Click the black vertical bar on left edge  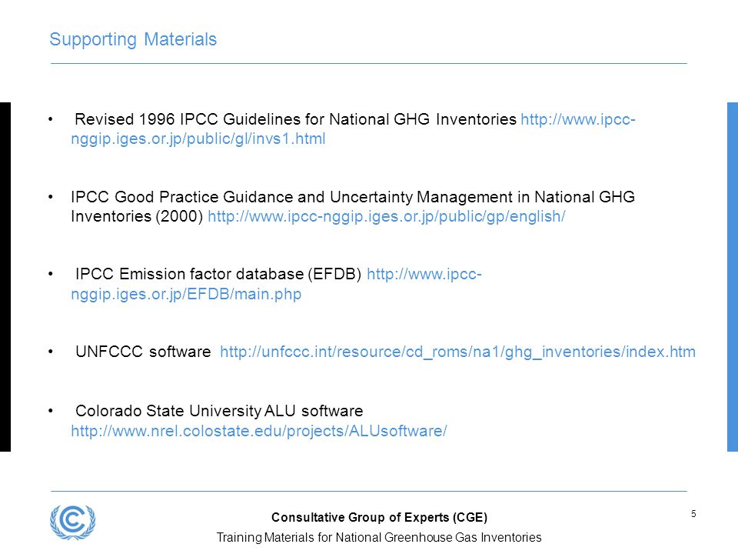[5, 277]
